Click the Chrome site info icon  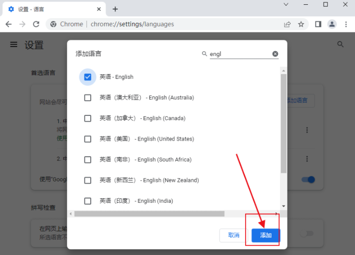53,24
